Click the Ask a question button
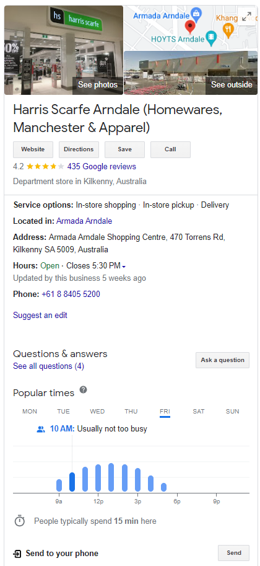260x566 pixels. tap(222, 360)
